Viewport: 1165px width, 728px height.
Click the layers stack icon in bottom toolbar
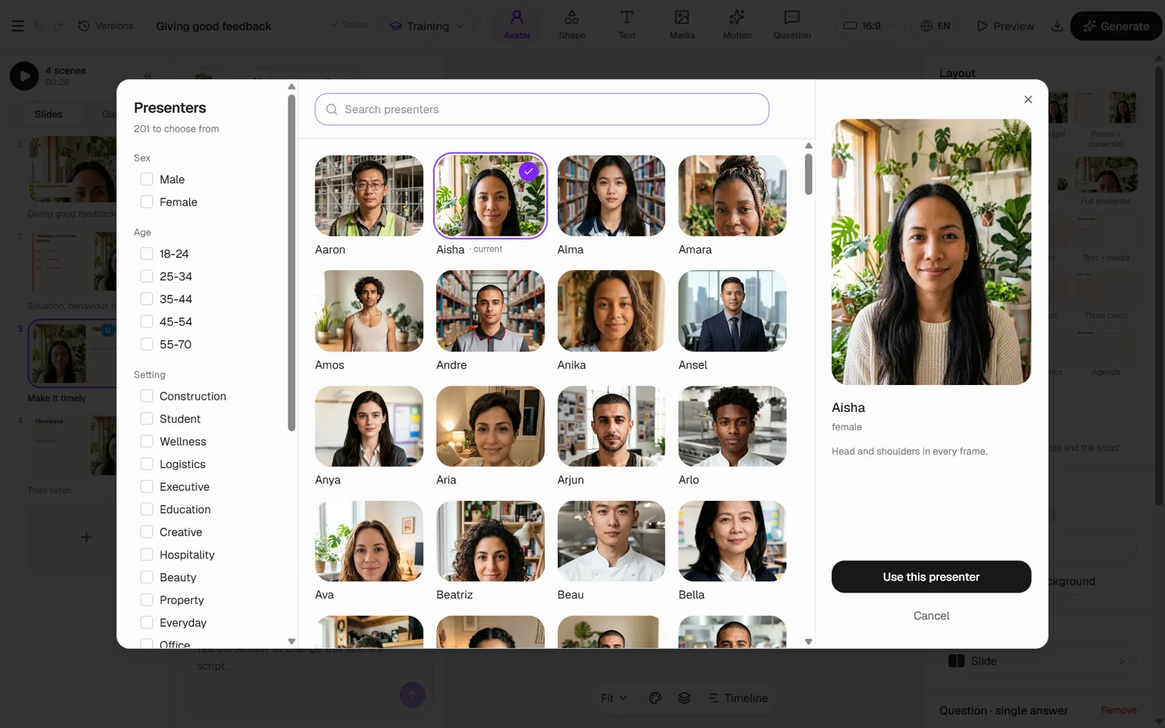tap(684, 698)
